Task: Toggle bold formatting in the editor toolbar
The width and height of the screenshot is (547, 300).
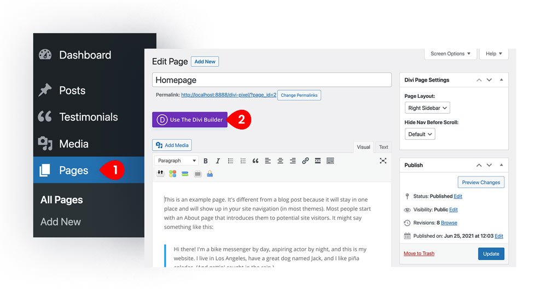Action: tap(206, 161)
